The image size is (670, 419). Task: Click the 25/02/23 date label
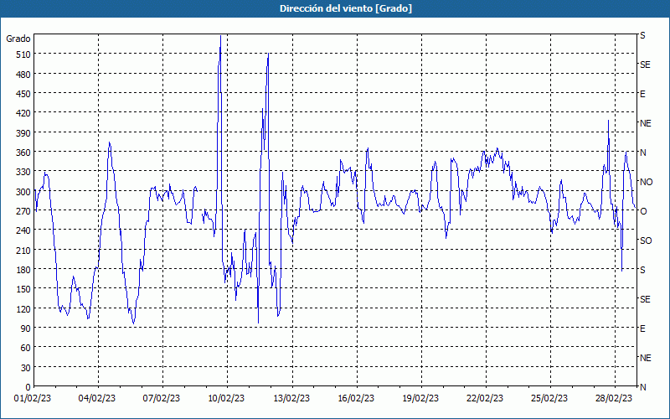[x=549, y=399]
